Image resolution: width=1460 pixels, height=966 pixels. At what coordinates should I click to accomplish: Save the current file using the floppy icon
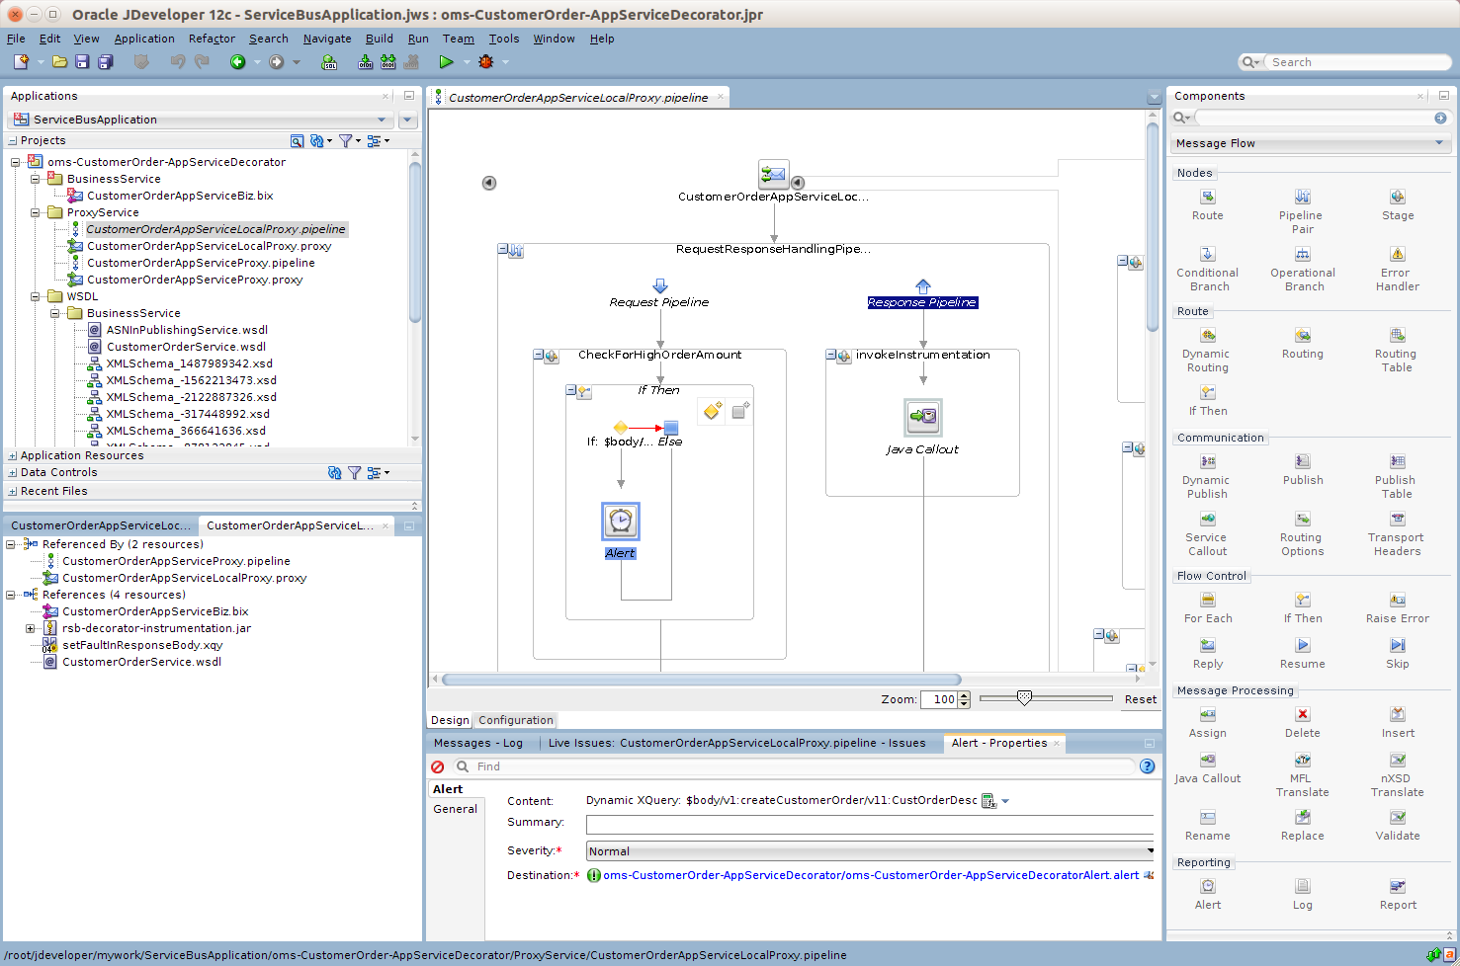tap(82, 61)
